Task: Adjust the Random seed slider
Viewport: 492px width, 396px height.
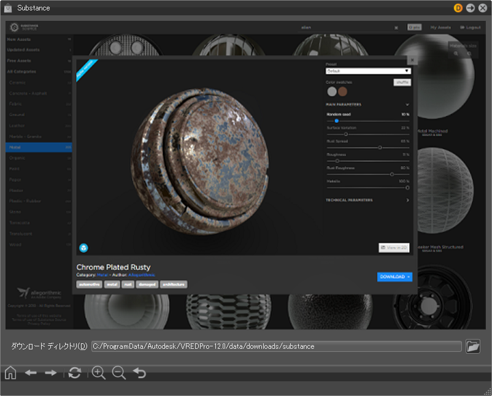Action: tap(336, 121)
